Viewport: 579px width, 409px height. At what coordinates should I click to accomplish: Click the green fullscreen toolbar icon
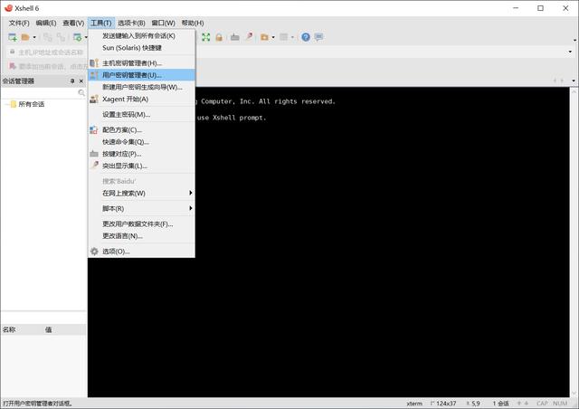pyautogui.click(x=205, y=37)
